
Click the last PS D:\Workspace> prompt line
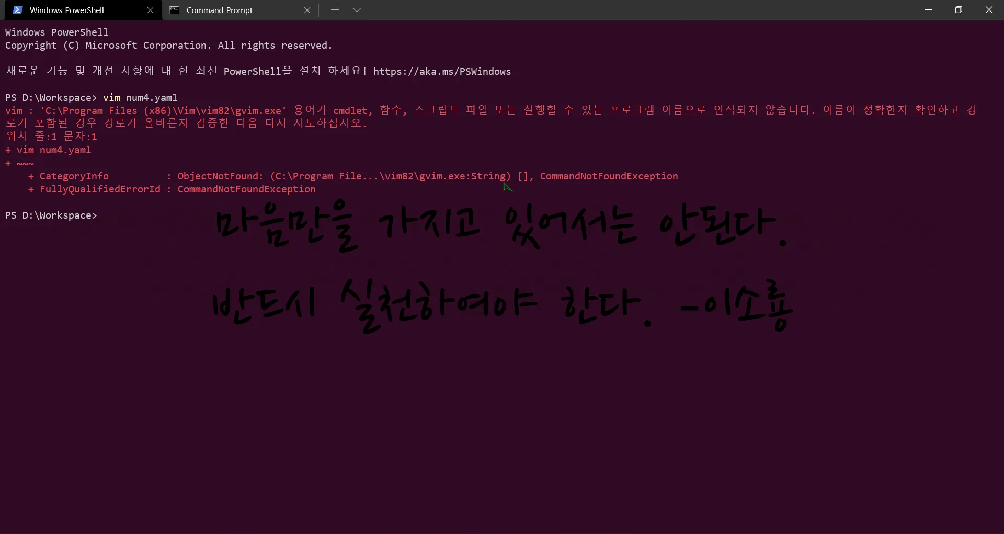click(51, 215)
